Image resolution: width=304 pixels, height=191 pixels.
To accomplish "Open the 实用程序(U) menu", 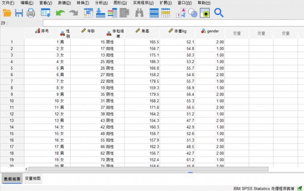I will click(143, 3).
